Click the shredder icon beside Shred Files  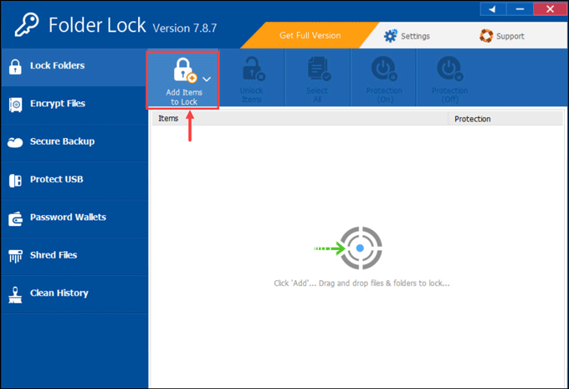[15, 256]
